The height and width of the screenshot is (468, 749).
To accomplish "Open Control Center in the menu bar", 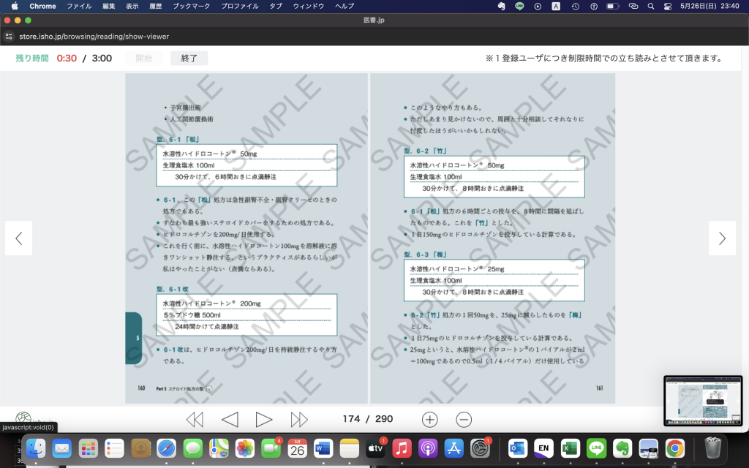I will click(667, 6).
